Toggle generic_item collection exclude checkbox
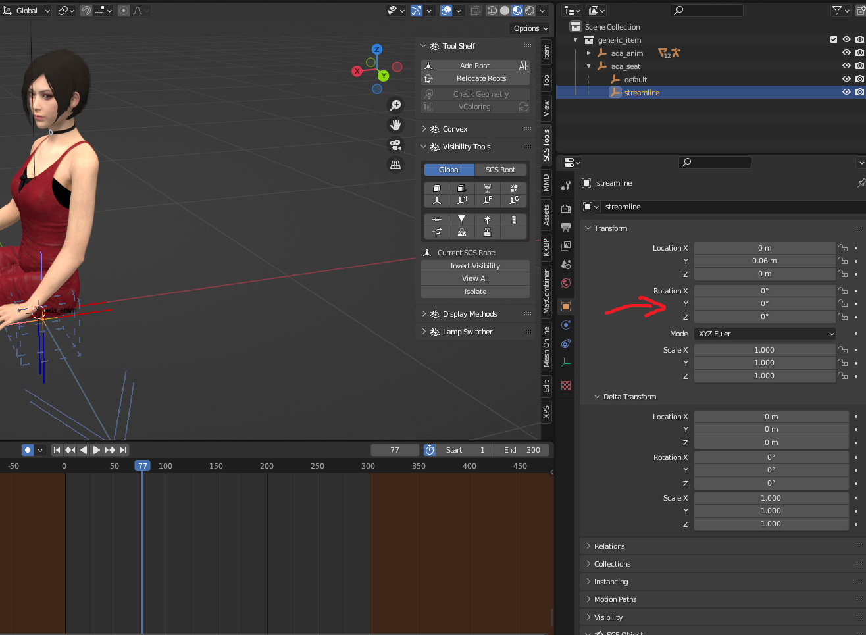The image size is (866, 635). [834, 40]
